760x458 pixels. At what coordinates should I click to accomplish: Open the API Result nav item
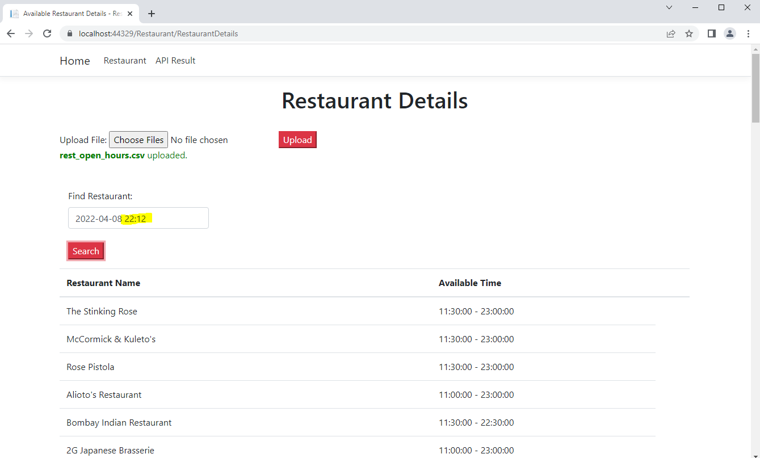tap(175, 61)
